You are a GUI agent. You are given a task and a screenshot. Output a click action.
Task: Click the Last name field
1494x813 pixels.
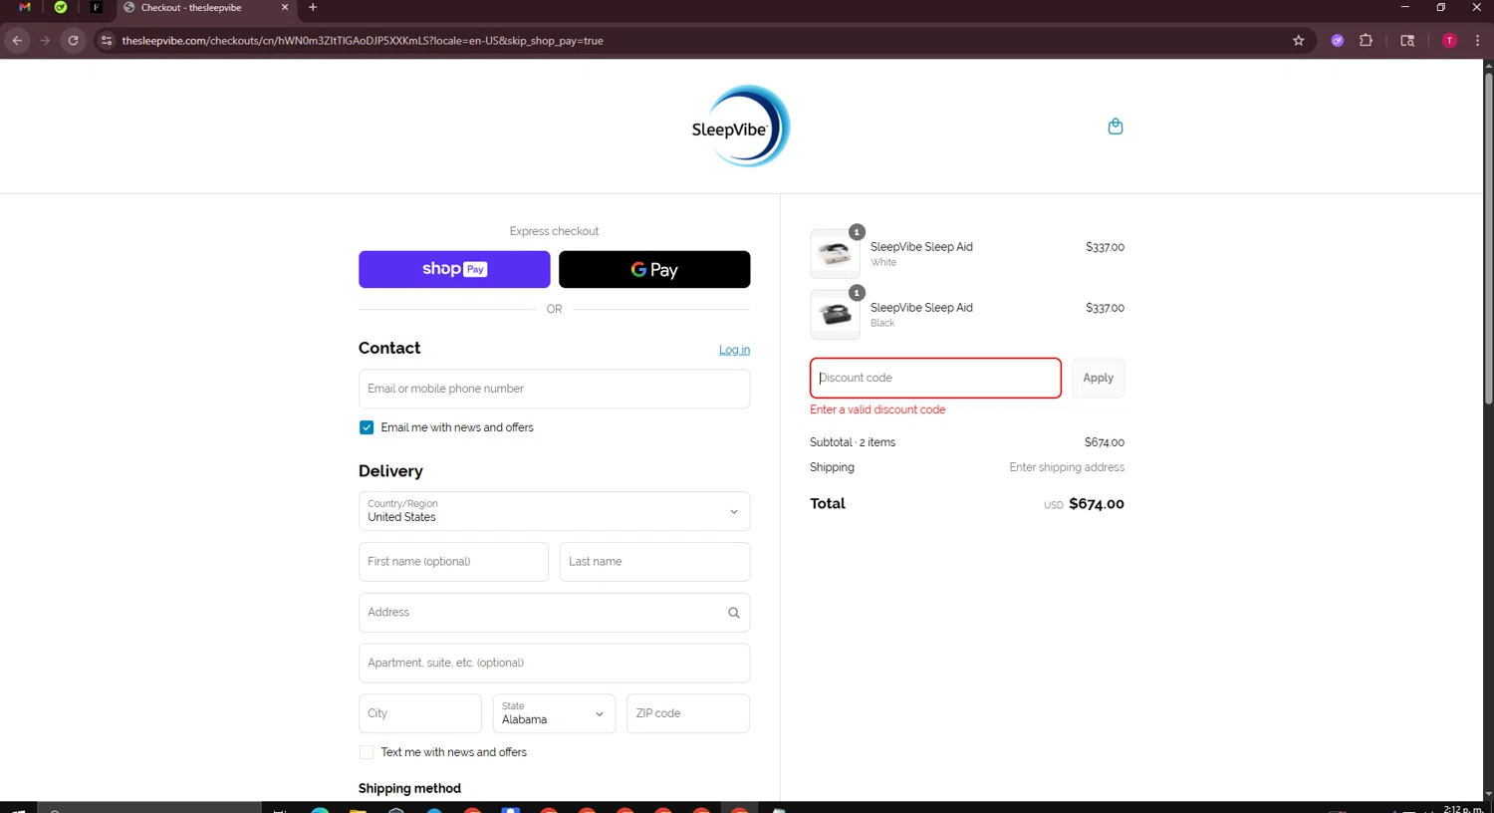654,562
